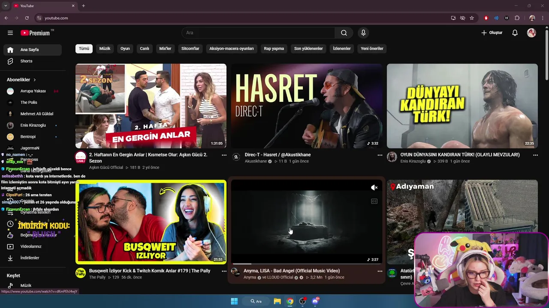The height and width of the screenshot is (308, 549).
Task: Open Shorts in the sidebar
Action: pyautogui.click(x=33, y=61)
